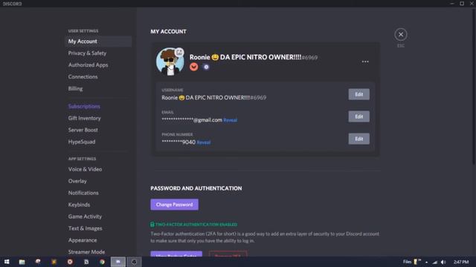The image size is (476, 267).
Task: Close settings with the ESC circle button
Action: coord(401,35)
